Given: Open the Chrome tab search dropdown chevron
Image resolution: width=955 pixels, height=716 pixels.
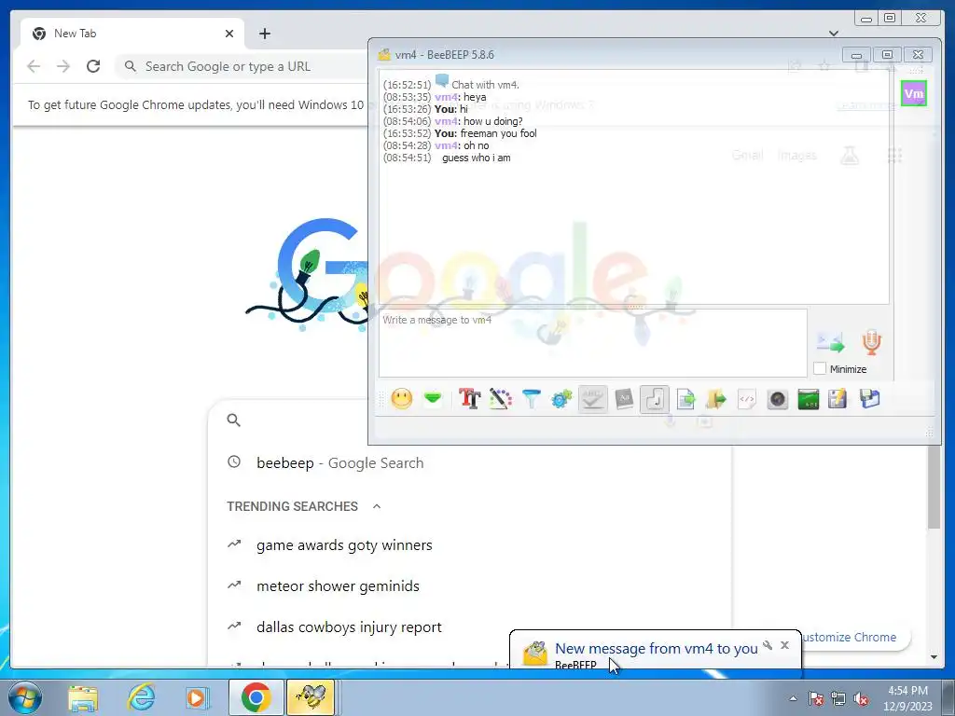Looking at the screenshot, I should click(x=834, y=33).
